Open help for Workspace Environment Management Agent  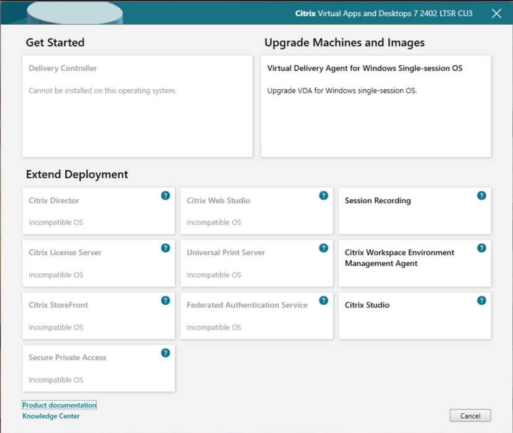pyautogui.click(x=481, y=248)
